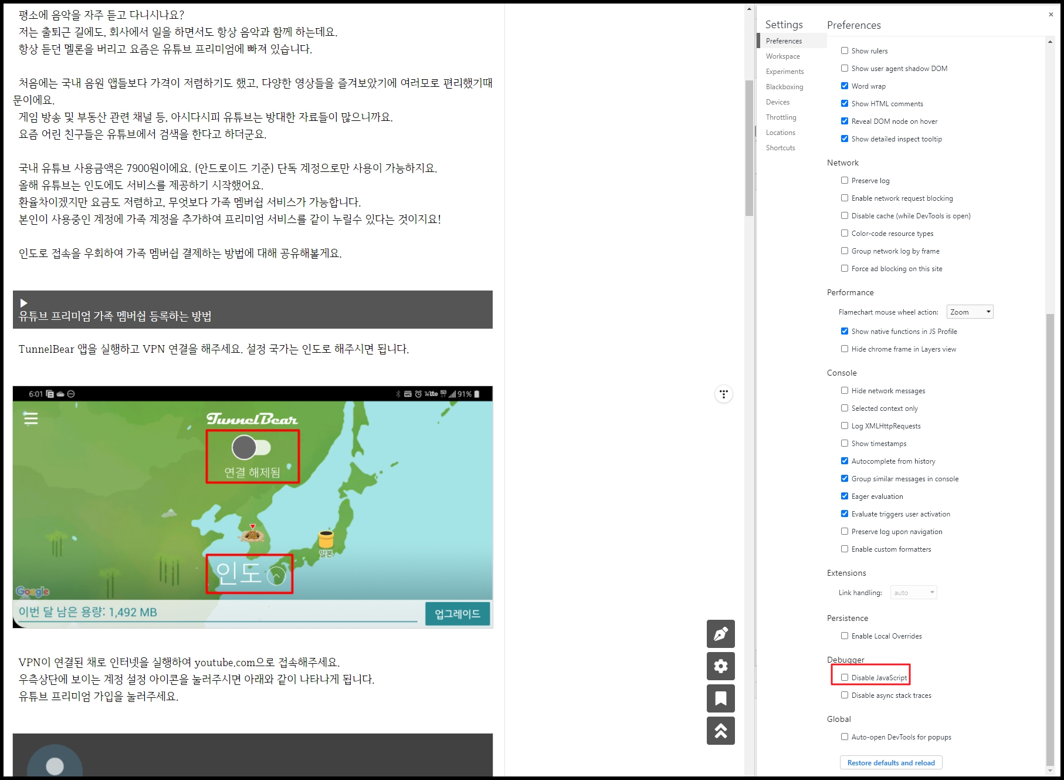Uncheck Show HTML comments
The image size is (1064, 780).
[x=845, y=103]
